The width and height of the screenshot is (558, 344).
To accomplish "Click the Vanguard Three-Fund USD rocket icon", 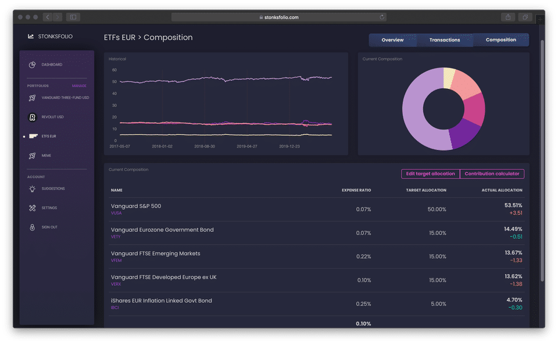I will click(x=33, y=98).
